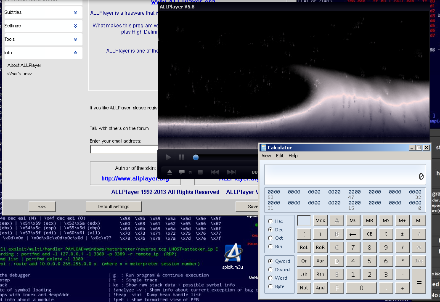Click the multiply key in Calculator
The height and width of the screenshot is (302, 440).
pyautogui.click(x=403, y=261)
